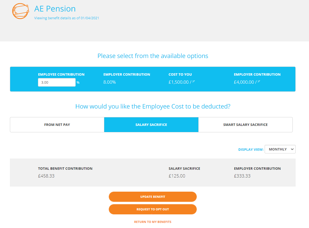Click the Viewing benefit details date text
This screenshot has width=309, height=228.
(67, 18)
